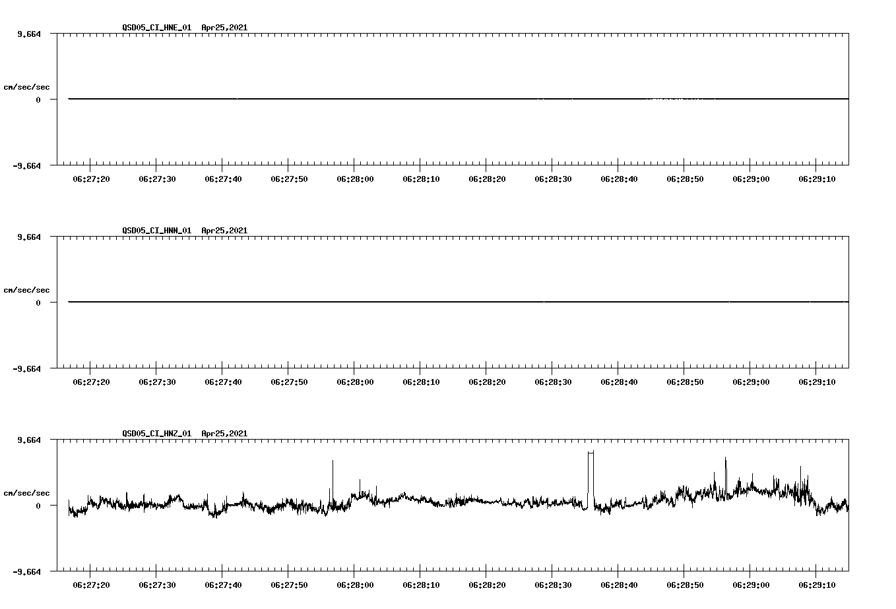Viewport: 896px width, 609px height.
Task: Click the cm/sec/sec unit label on bottom plot
Action: coord(26,492)
